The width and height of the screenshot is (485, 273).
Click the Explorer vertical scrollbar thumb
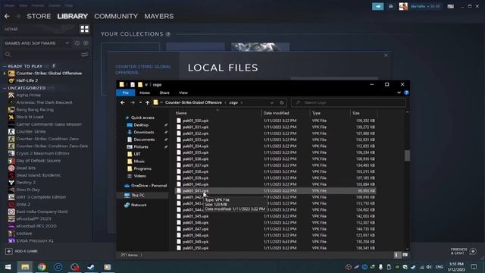click(407, 155)
